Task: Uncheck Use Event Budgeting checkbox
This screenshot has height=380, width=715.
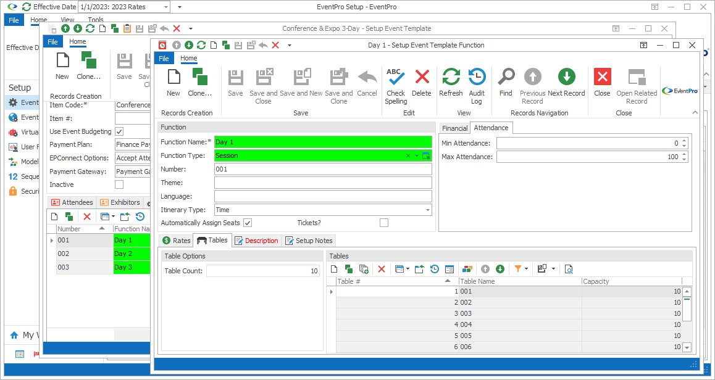Action: tap(119, 131)
